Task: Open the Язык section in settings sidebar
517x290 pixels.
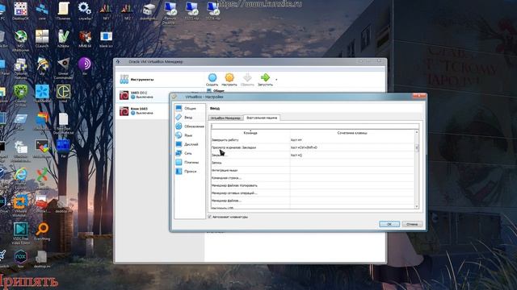Action: click(x=189, y=135)
